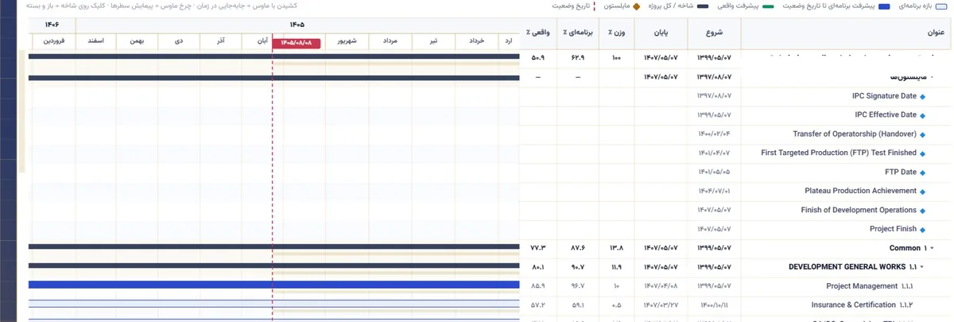Click the خرداد month header
The height and width of the screenshot is (322, 954).
click(x=476, y=40)
